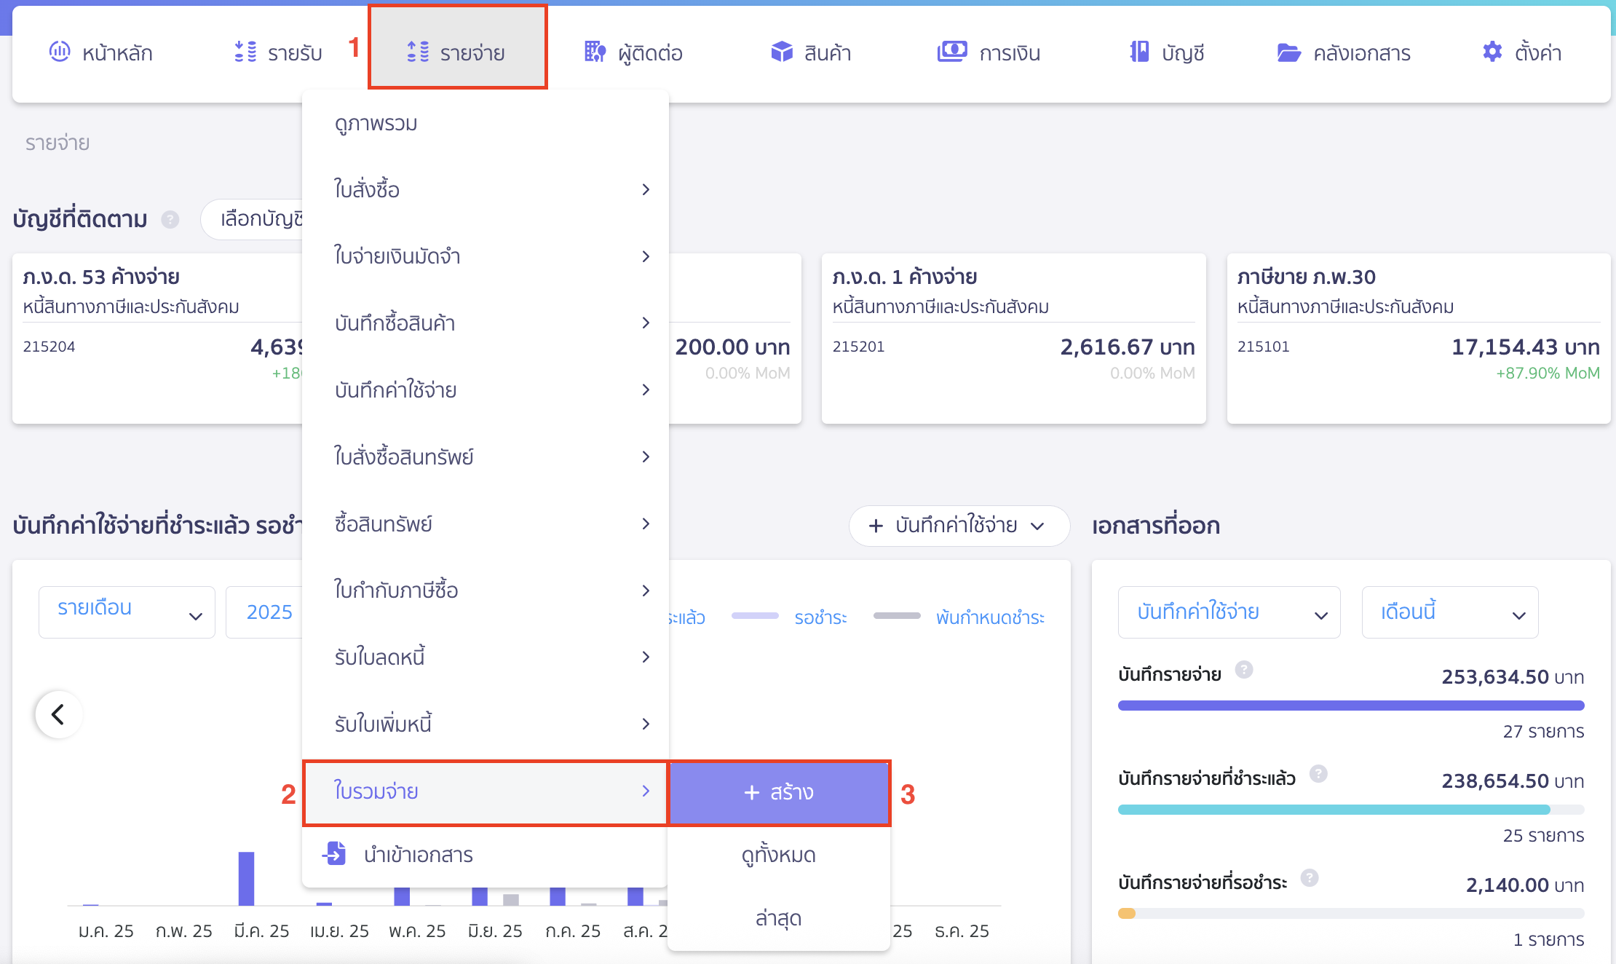This screenshot has width=1616, height=964.
Task: Expand the ใบรวมจ่าย submenu
Action: pyautogui.click(x=486, y=791)
